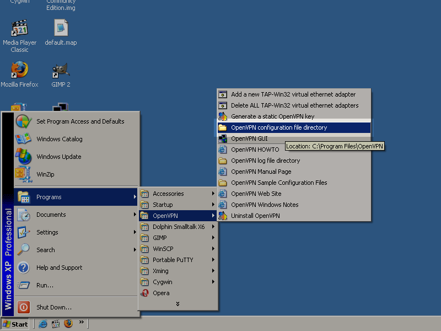
Task: Open the Run... dialog
Action: [x=77, y=285]
